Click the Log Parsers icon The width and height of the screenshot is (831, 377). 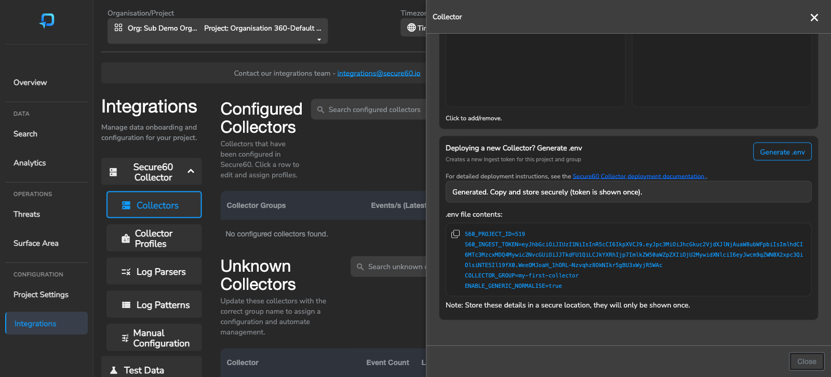[x=126, y=272]
